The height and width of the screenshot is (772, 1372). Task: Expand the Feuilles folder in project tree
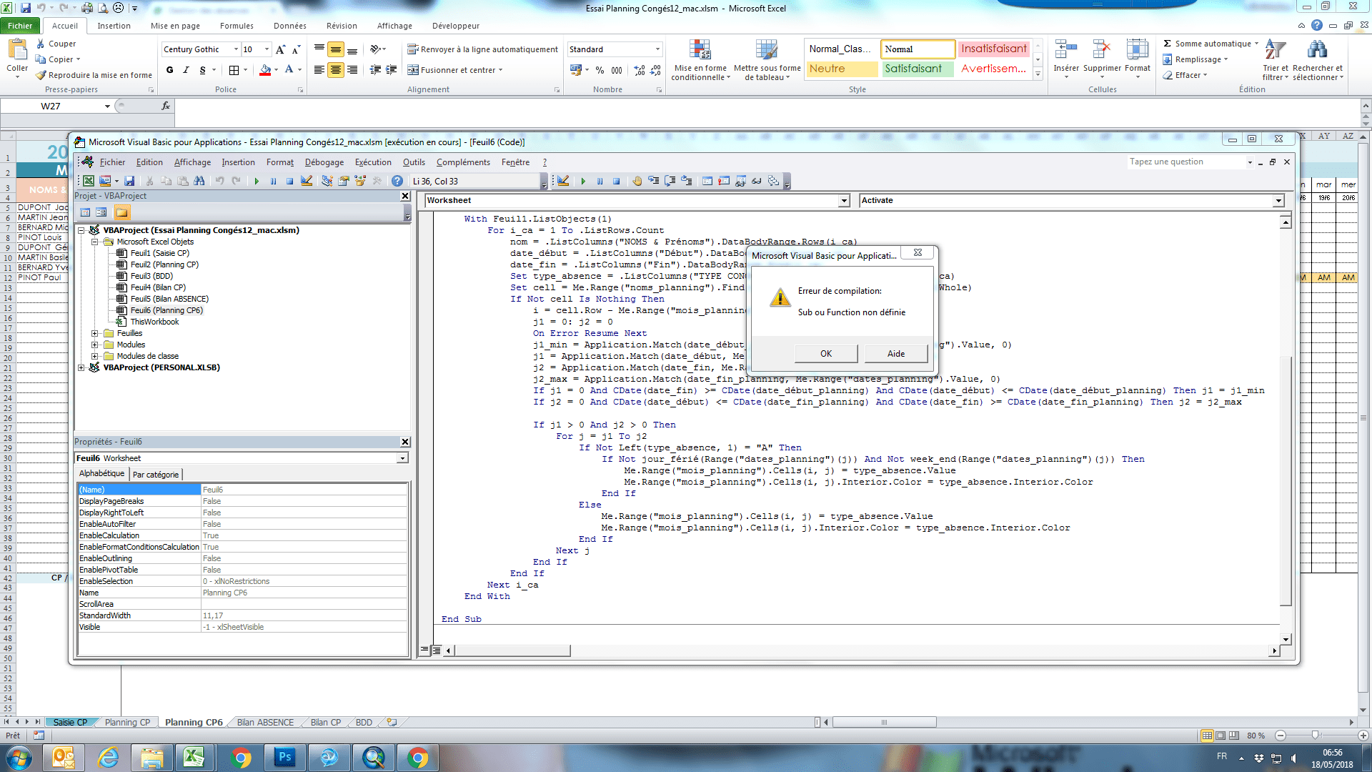pos(94,333)
